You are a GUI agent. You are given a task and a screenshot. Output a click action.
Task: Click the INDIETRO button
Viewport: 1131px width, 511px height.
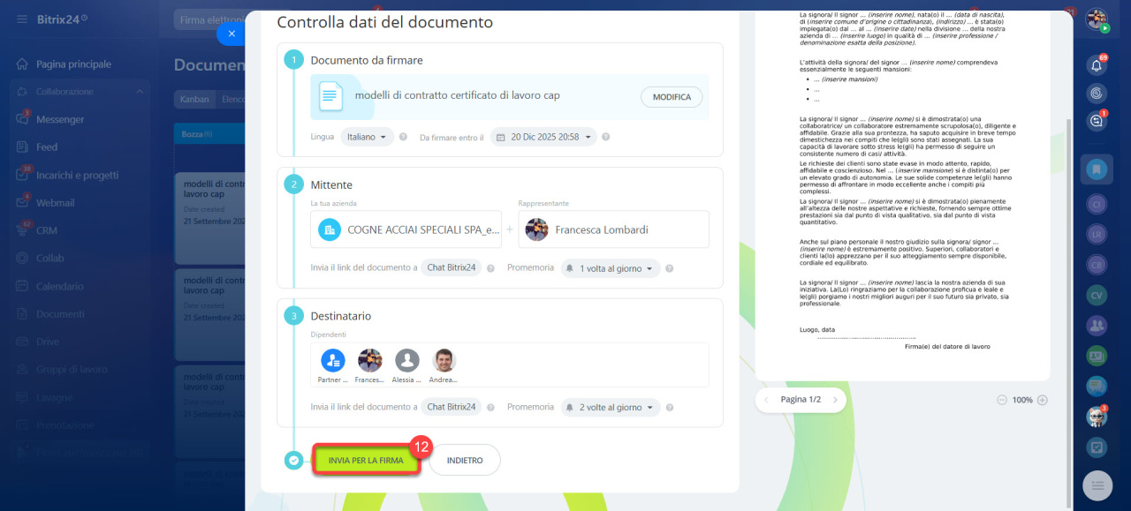click(x=465, y=460)
